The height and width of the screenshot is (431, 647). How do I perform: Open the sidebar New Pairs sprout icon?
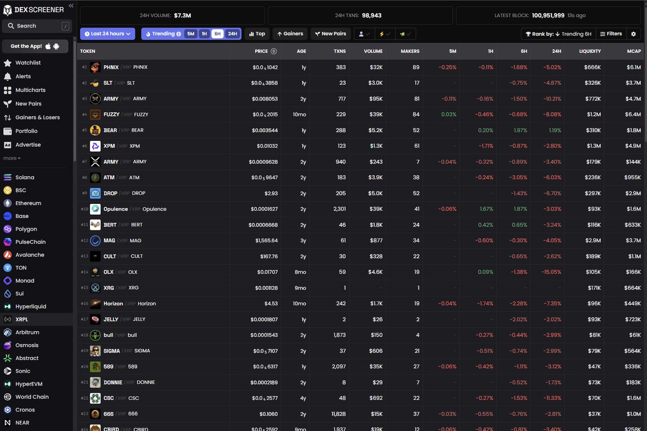(8, 104)
